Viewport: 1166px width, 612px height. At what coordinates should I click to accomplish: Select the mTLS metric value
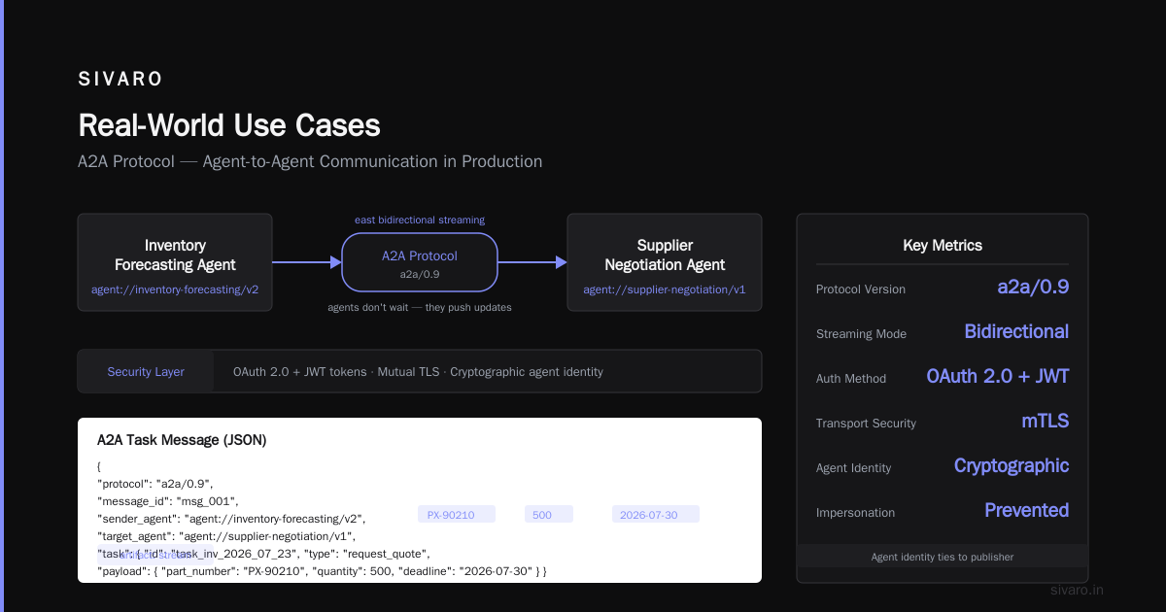(x=1045, y=421)
